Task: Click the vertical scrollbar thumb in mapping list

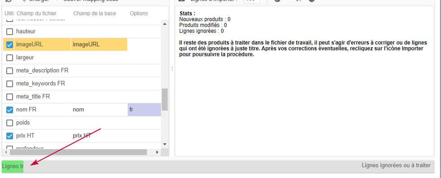Action: [x=165, y=99]
